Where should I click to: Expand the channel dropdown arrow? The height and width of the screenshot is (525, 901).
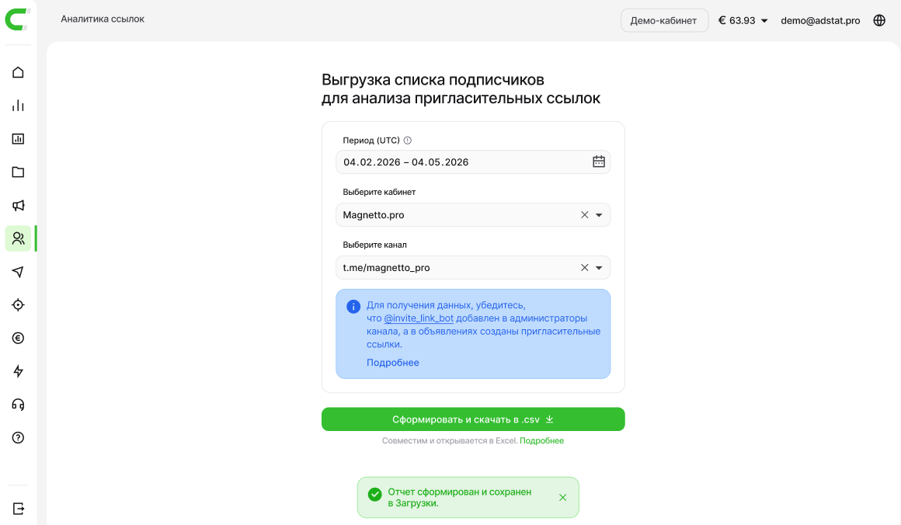pyautogui.click(x=599, y=268)
